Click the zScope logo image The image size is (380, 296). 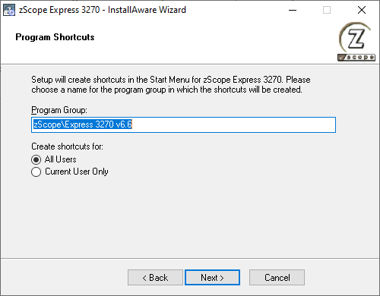point(356,42)
